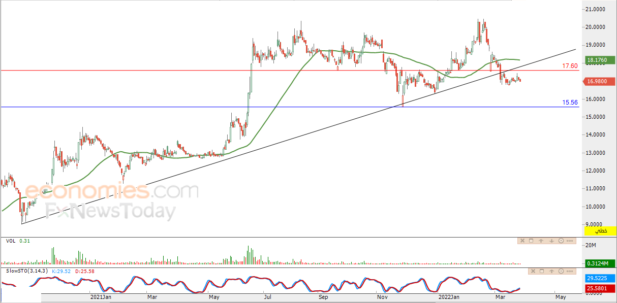The height and width of the screenshot is (303, 617).
Task: Click the red 17.60 resistance label
Action: click(x=570, y=66)
